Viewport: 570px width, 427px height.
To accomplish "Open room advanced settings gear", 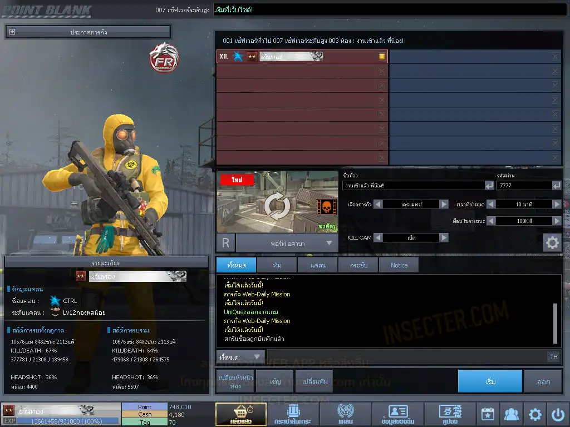I will pos(552,243).
